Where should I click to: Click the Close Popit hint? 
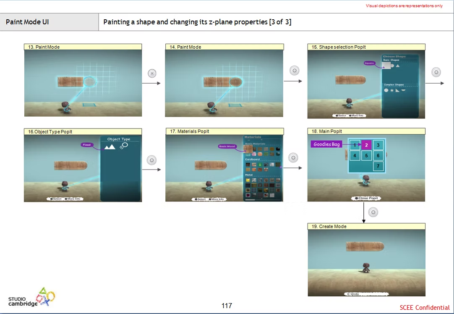366,198
